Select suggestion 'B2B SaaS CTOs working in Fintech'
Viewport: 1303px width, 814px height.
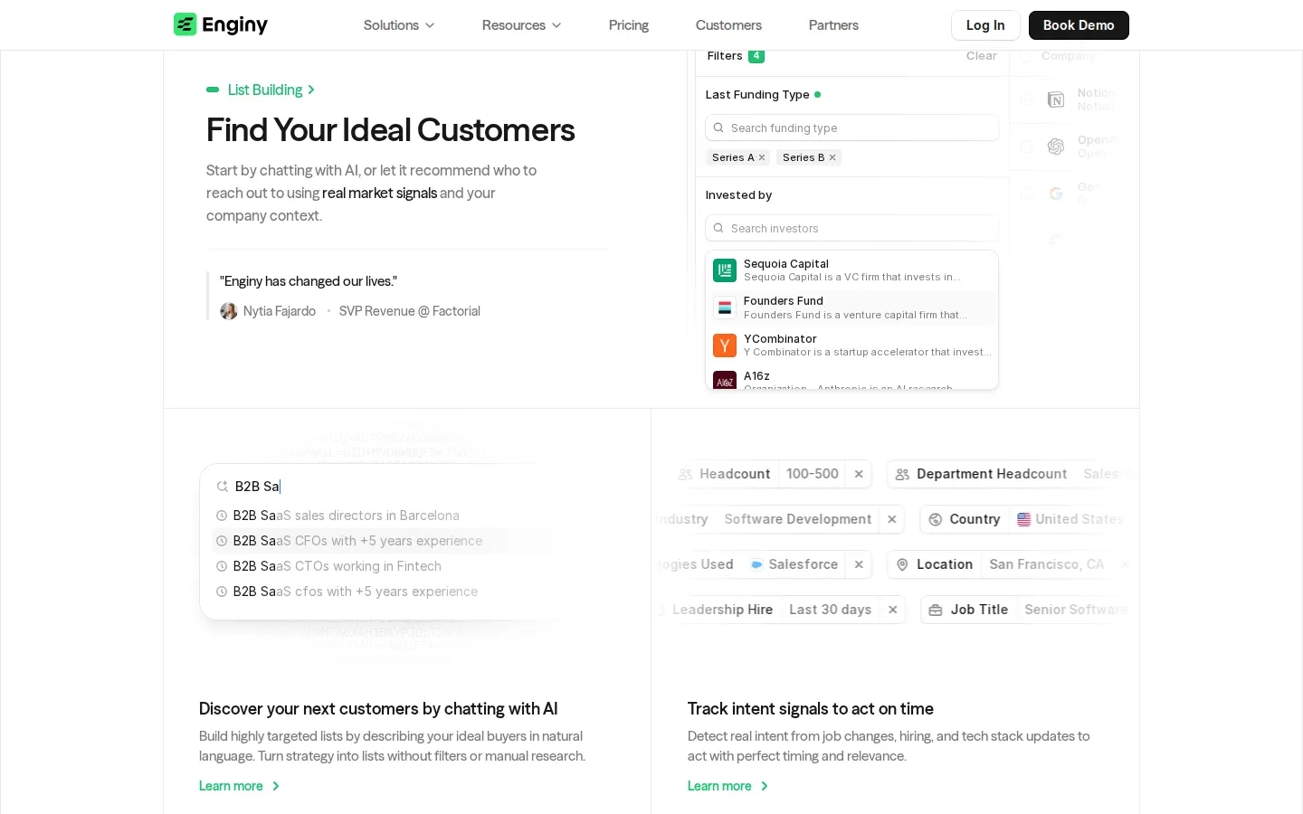click(x=338, y=566)
